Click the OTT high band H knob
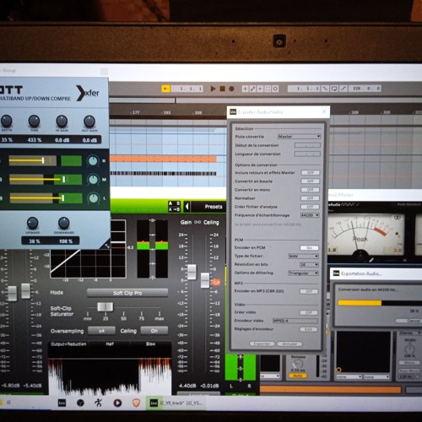This screenshot has width=422, height=422. pyautogui.click(x=93, y=161)
